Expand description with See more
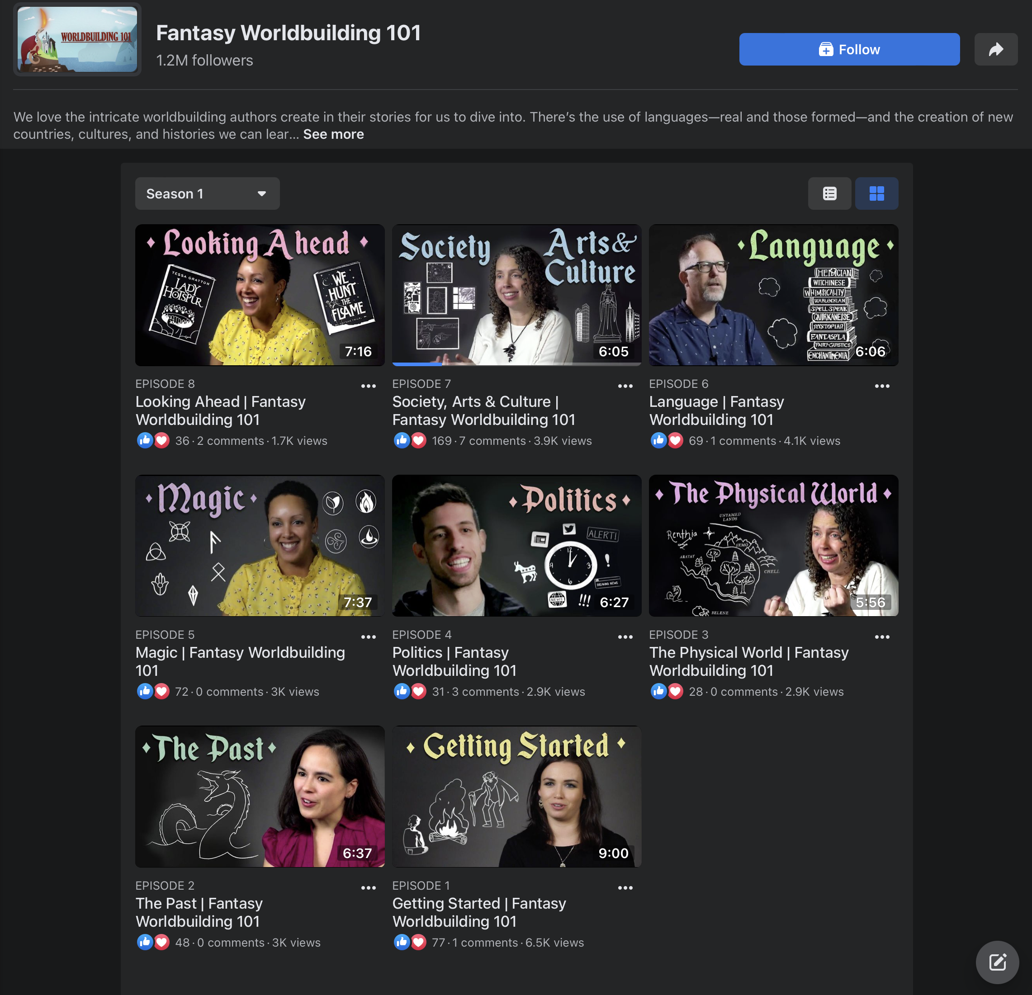Screen dimensions: 1032x995 (333, 134)
